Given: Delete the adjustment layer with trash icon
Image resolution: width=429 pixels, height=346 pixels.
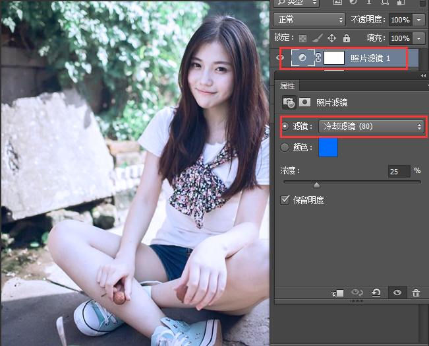Looking at the screenshot, I should pyautogui.click(x=416, y=293).
